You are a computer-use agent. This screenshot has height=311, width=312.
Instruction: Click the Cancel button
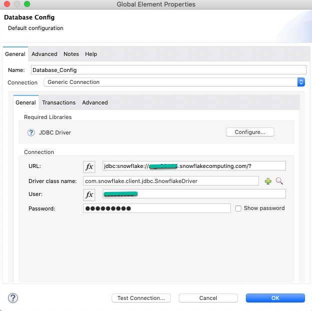[208, 298]
